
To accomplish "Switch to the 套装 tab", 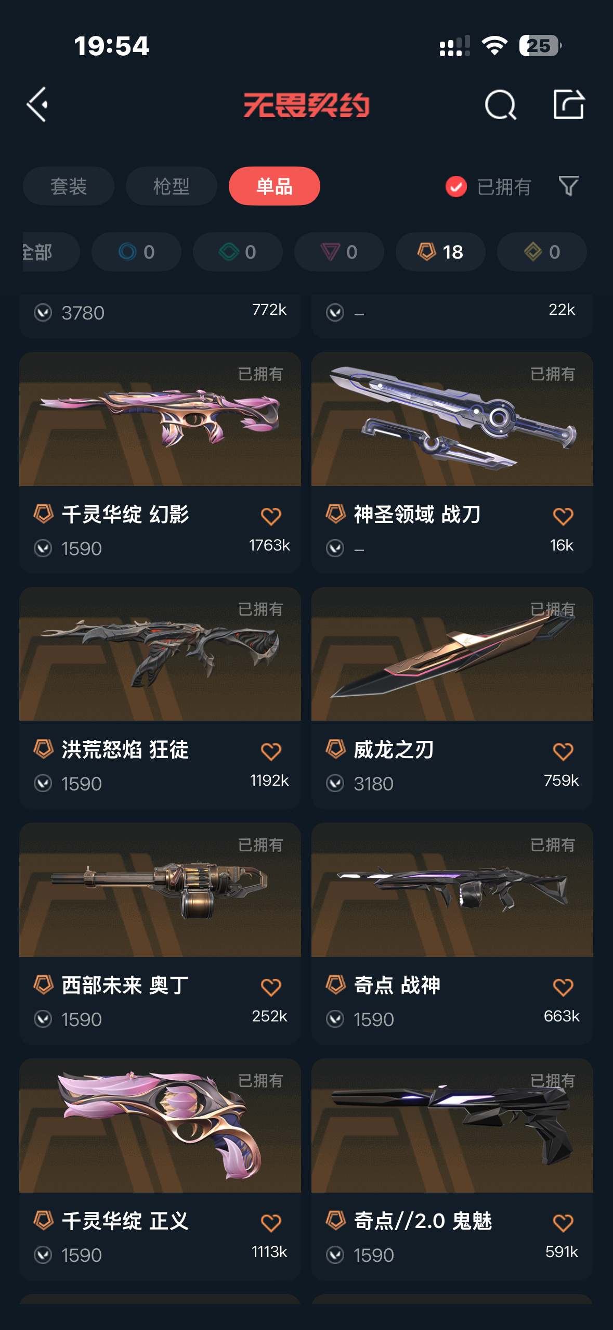I will [x=68, y=186].
